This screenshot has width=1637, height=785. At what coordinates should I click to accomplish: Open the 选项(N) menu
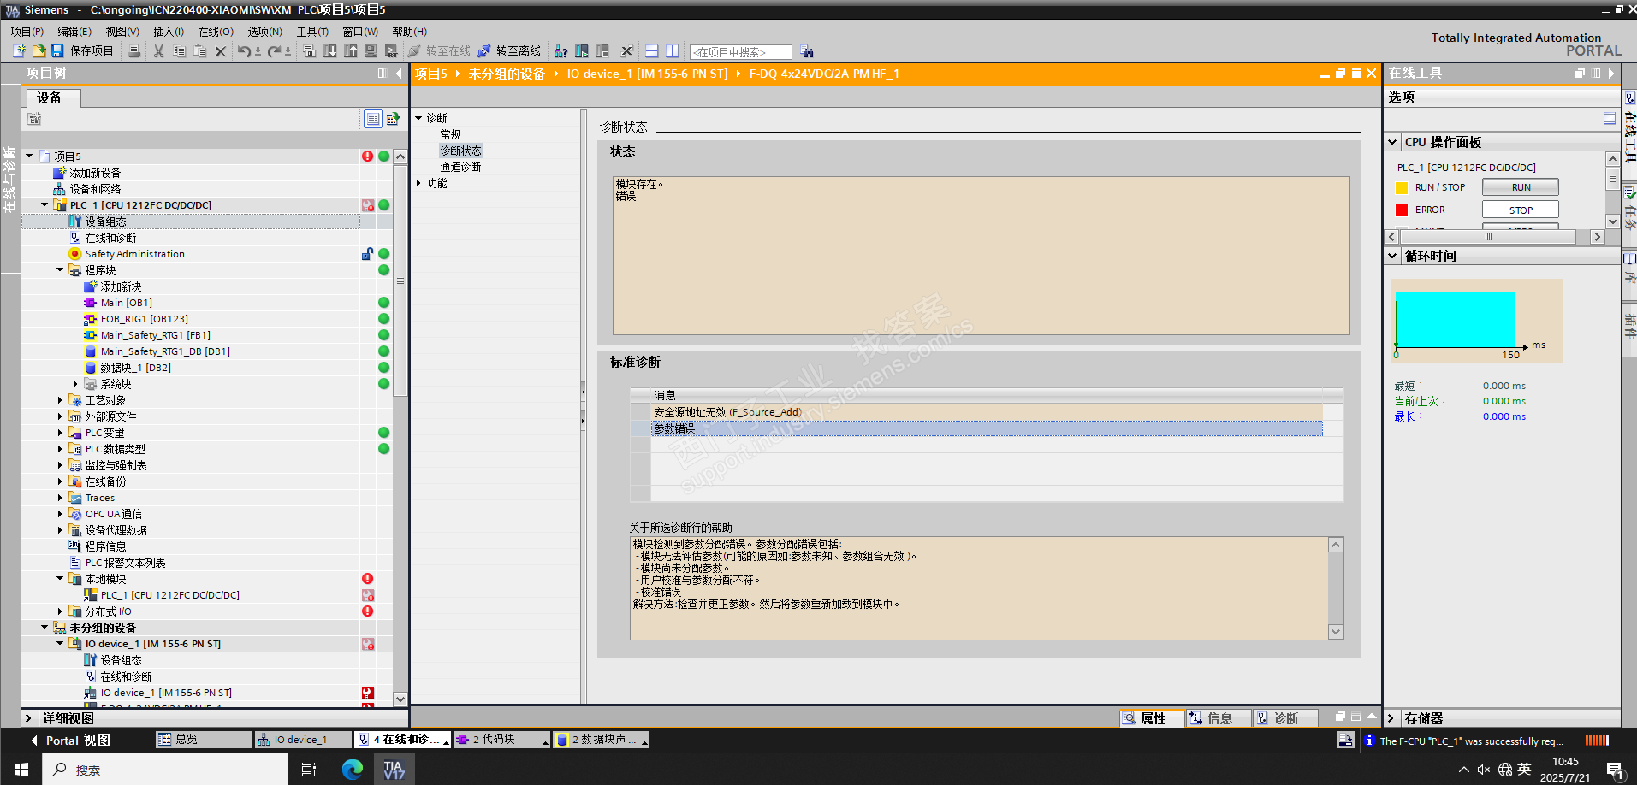[x=265, y=32]
